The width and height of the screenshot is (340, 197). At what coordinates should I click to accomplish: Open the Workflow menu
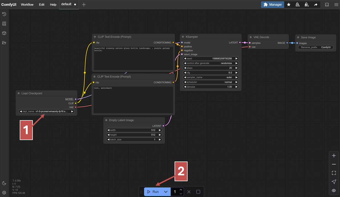[27, 4]
